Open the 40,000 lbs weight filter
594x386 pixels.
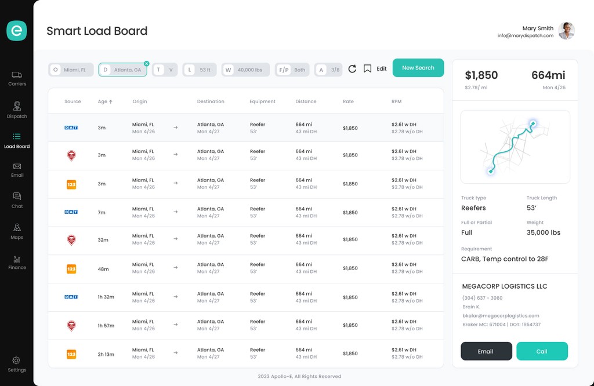(244, 70)
